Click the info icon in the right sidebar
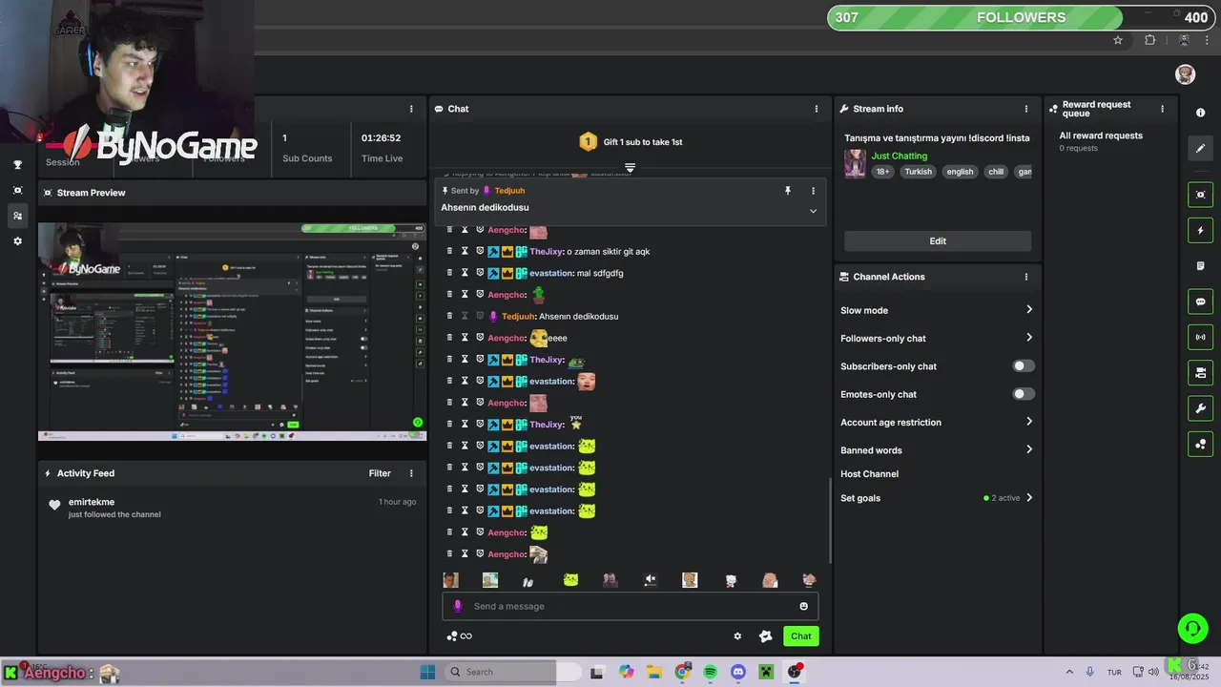 pos(1200,113)
